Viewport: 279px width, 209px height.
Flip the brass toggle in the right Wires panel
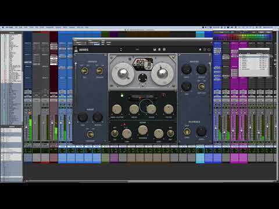[x=201, y=87]
